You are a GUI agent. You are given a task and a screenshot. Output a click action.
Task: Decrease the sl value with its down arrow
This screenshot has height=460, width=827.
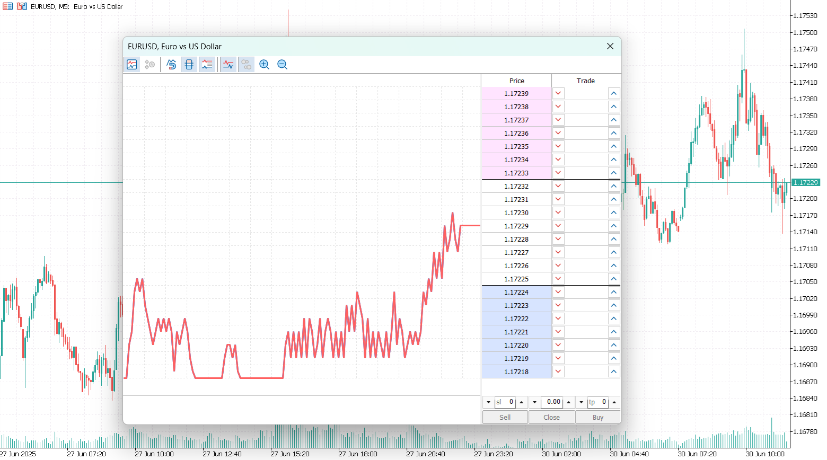[x=488, y=402]
